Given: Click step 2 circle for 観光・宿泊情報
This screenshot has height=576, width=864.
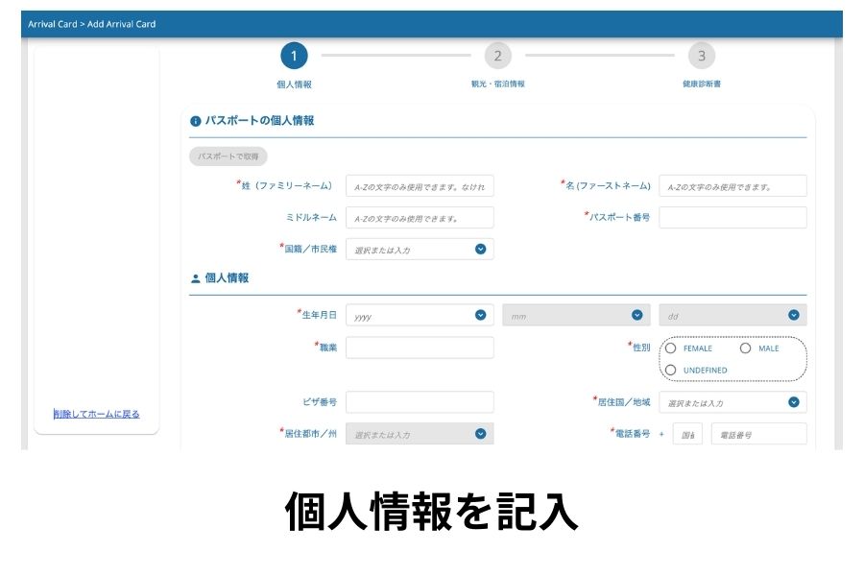Looking at the screenshot, I should [497, 56].
